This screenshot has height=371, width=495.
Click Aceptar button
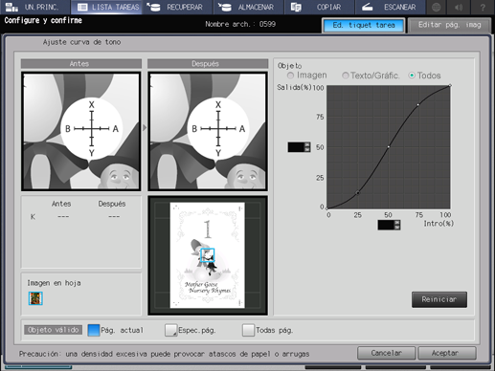click(x=447, y=353)
